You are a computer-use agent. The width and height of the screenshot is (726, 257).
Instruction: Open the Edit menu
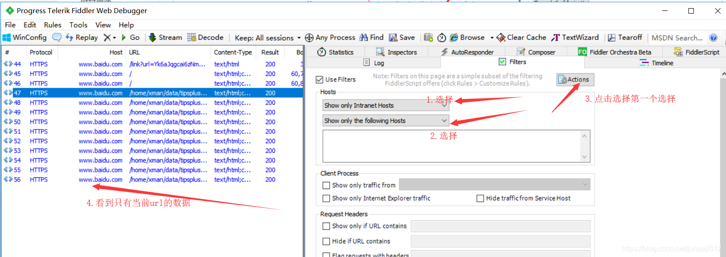click(30, 25)
